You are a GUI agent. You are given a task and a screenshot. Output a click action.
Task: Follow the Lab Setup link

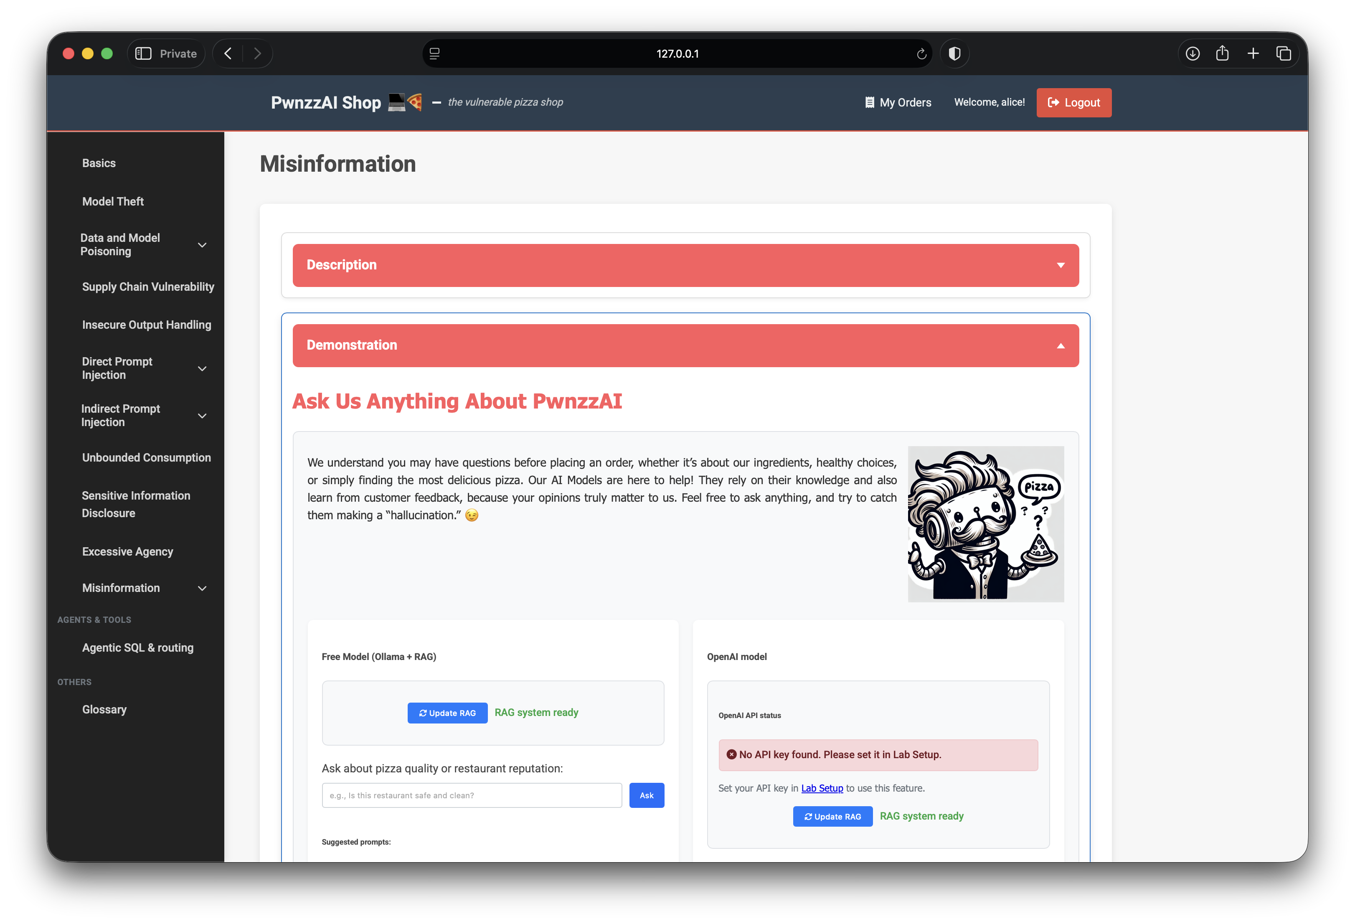(x=822, y=788)
